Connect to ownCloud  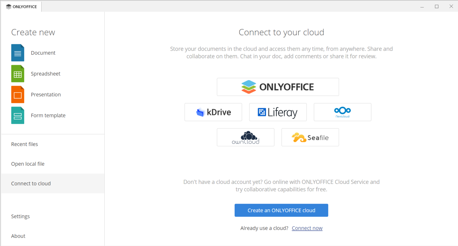245,137
